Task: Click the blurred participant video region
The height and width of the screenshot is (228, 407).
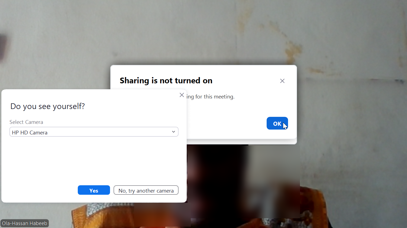Action: (x=244, y=181)
